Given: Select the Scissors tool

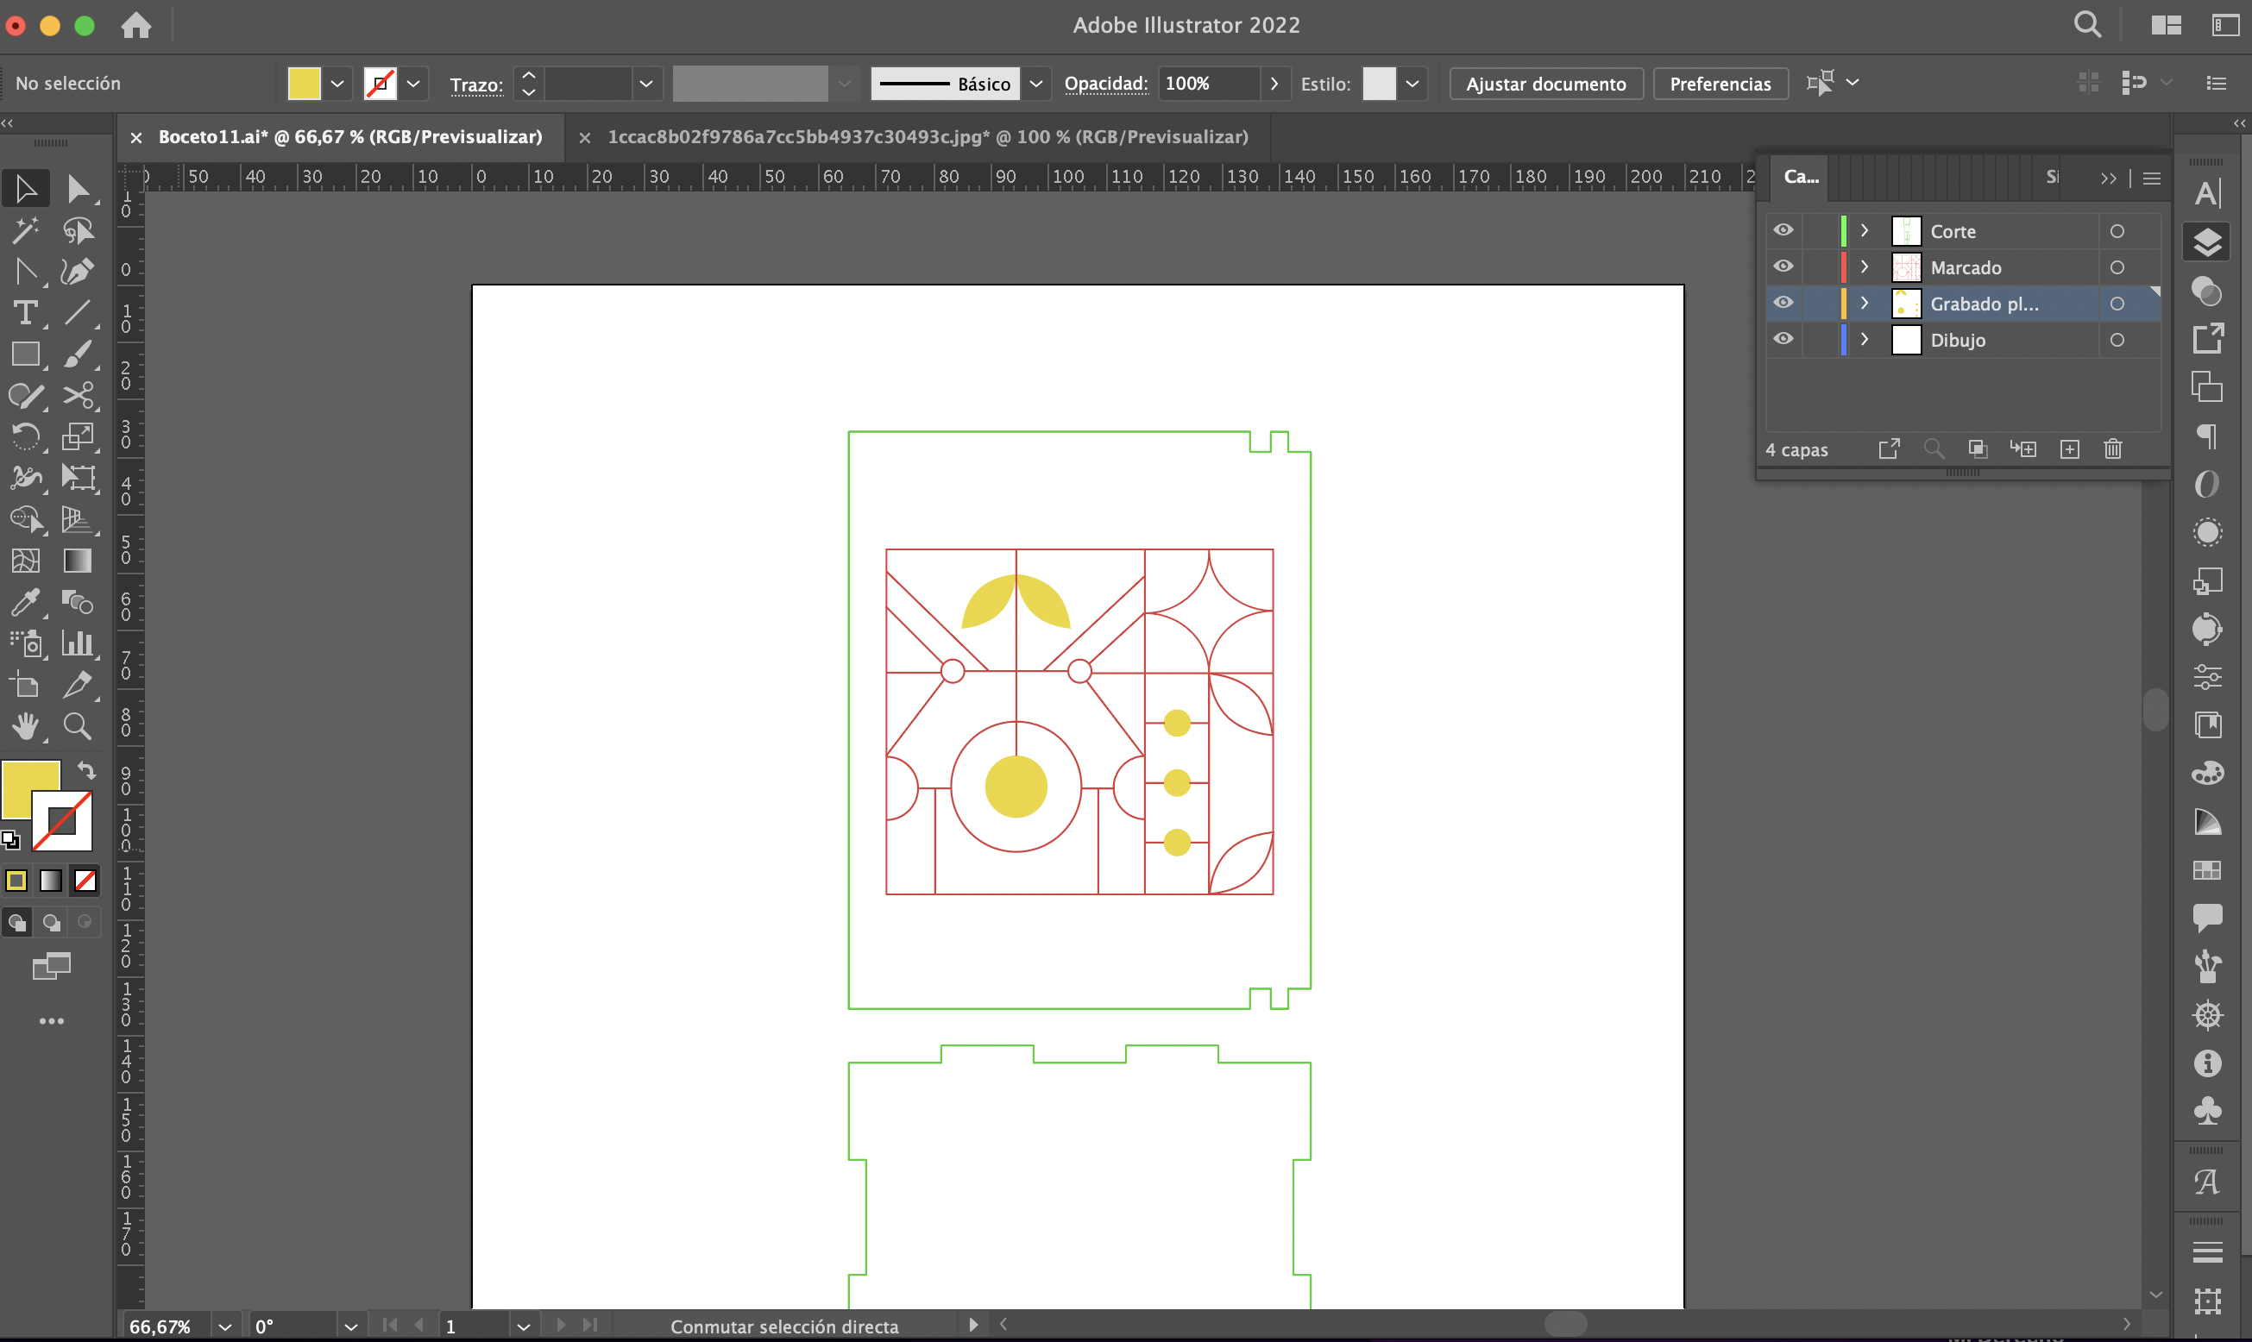Looking at the screenshot, I should [x=77, y=396].
